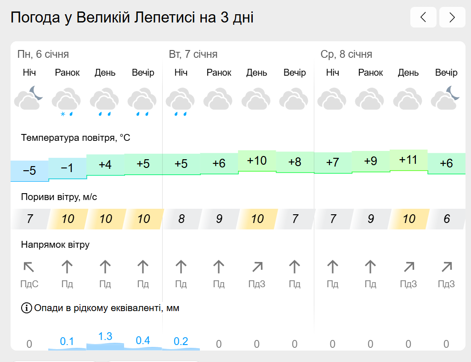This screenshot has height=362, width=471.
Task: Open the Ср, 8 січня day heading
Action: 346,54
